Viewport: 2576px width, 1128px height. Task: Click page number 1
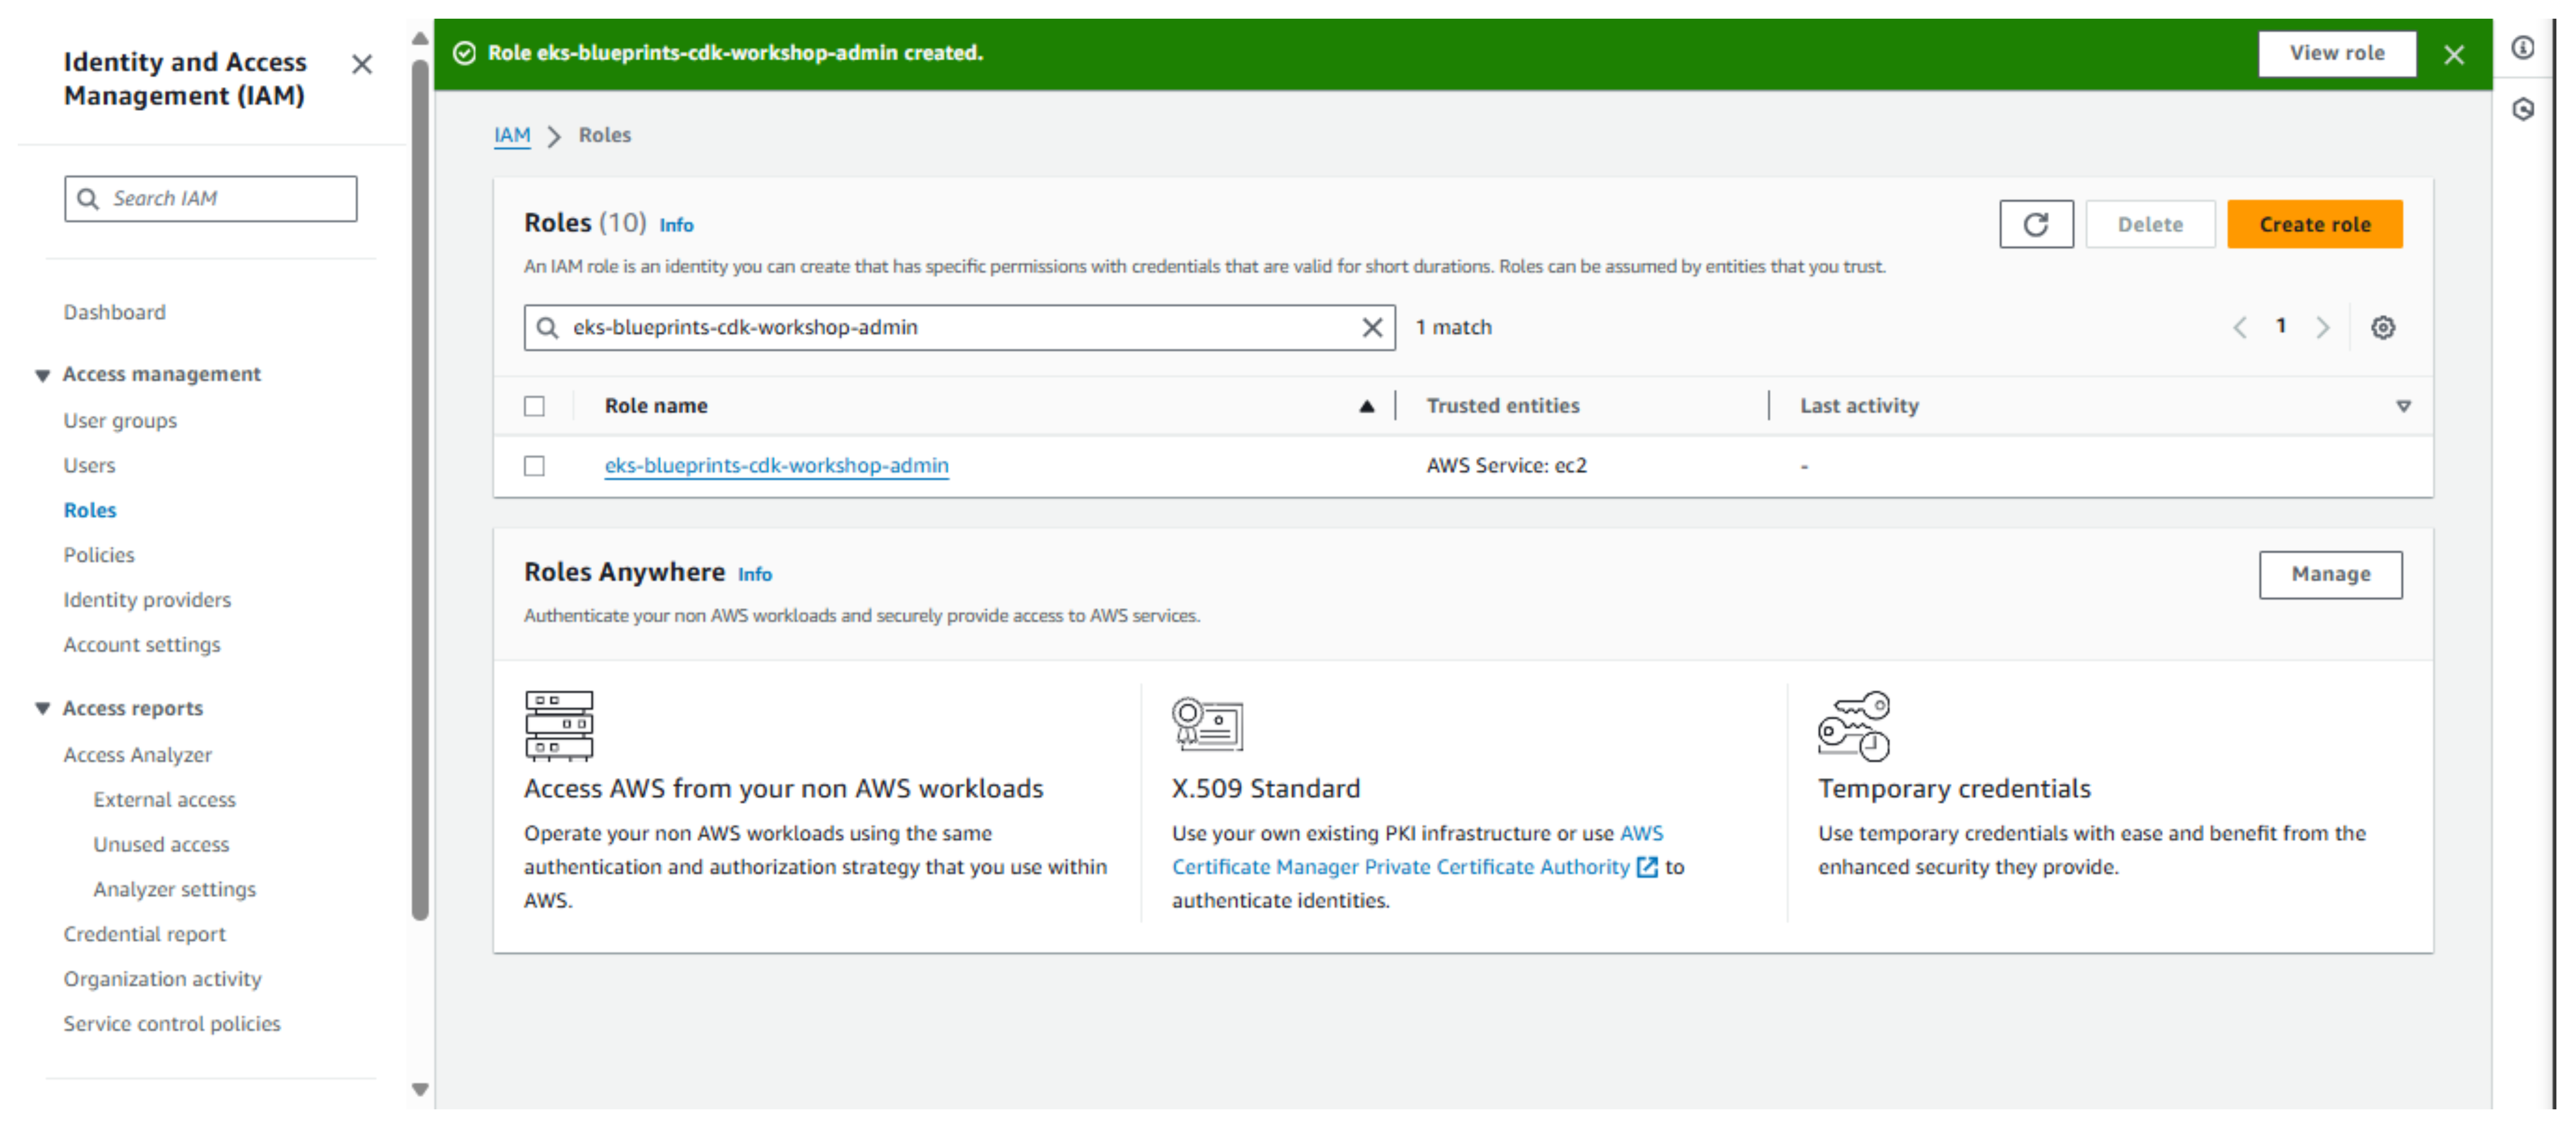tap(2280, 326)
